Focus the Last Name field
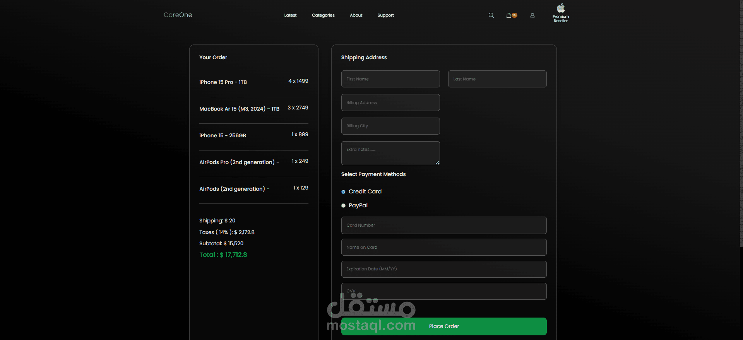 [x=497, y=79]
